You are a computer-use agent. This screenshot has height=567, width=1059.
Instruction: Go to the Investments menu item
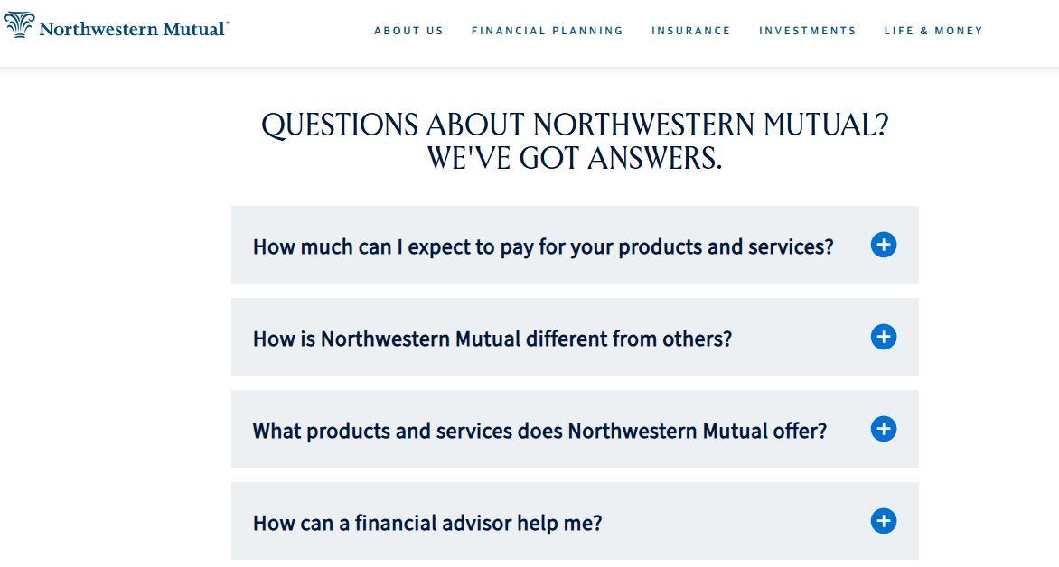click(x=808, y=31)
